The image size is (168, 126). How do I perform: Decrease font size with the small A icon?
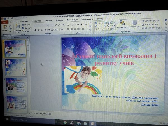[x=59, y=25]
